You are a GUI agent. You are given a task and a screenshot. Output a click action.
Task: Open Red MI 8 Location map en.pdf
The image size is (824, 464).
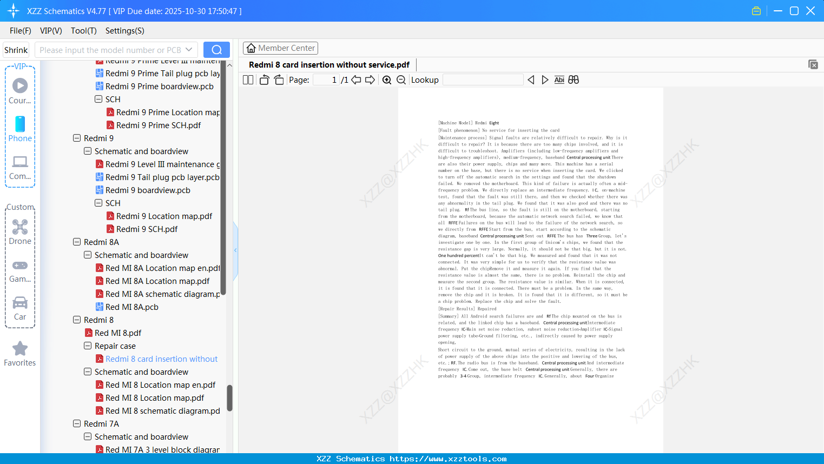point(160,385)
